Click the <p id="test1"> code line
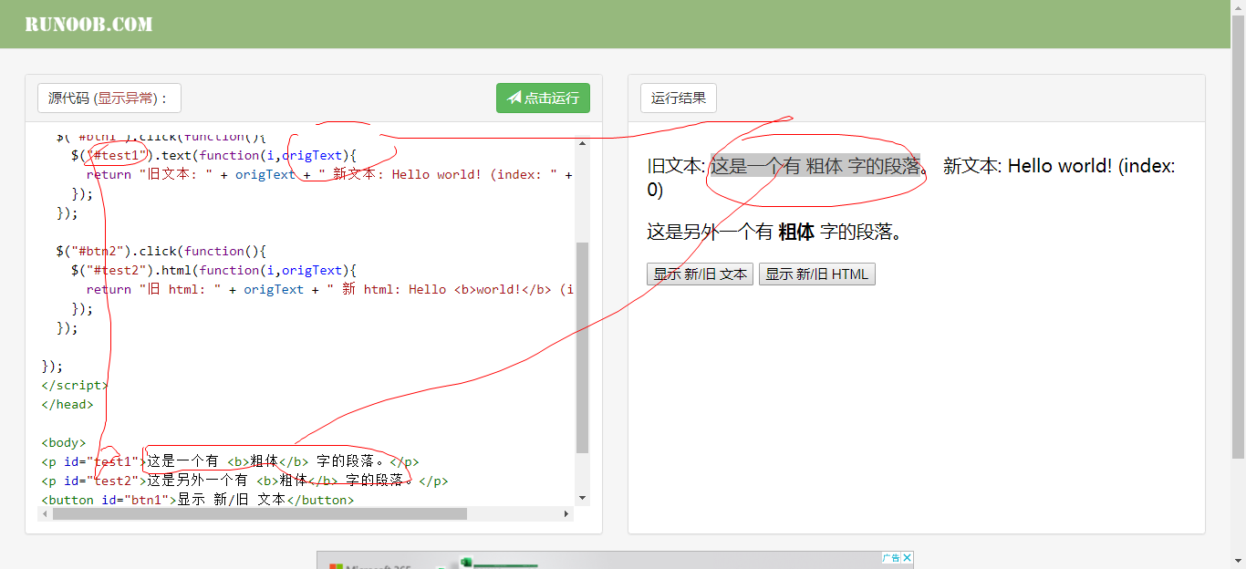The image size is (1246, 569). coord(230,461)
